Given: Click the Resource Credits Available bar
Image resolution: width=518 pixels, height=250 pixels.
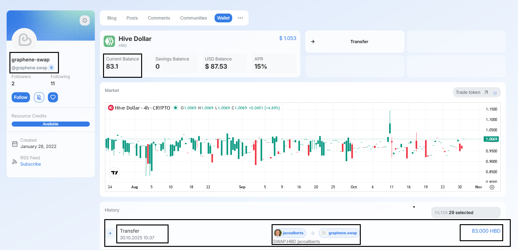Looking at the screenshot, I should [51, 124].
